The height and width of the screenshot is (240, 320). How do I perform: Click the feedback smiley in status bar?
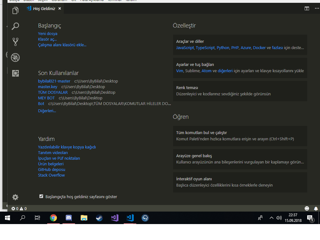[307, 208]
